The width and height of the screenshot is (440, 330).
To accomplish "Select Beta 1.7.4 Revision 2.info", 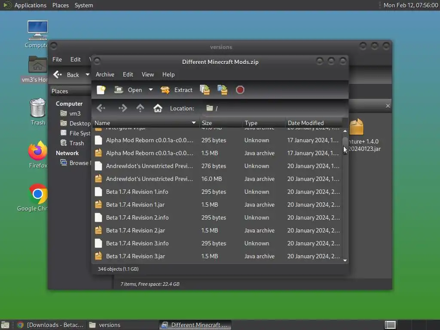I will (217, 217).
